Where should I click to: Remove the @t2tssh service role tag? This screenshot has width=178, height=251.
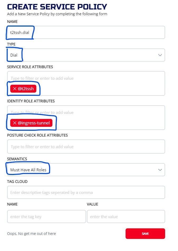tap(15, 89)
